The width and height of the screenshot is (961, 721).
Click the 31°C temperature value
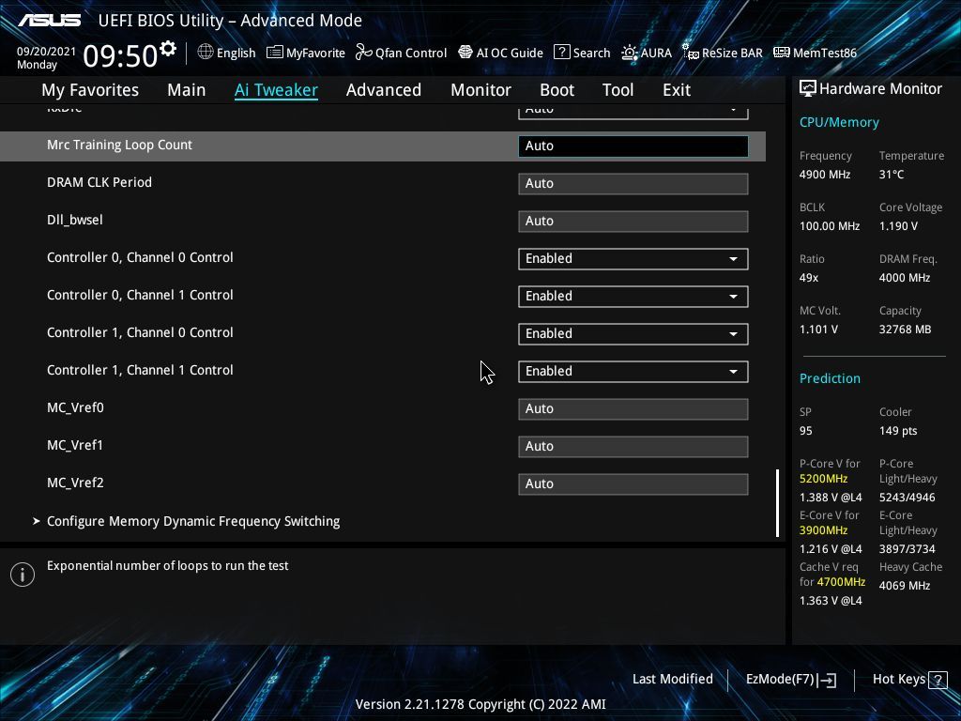click(x=892, y=174)
